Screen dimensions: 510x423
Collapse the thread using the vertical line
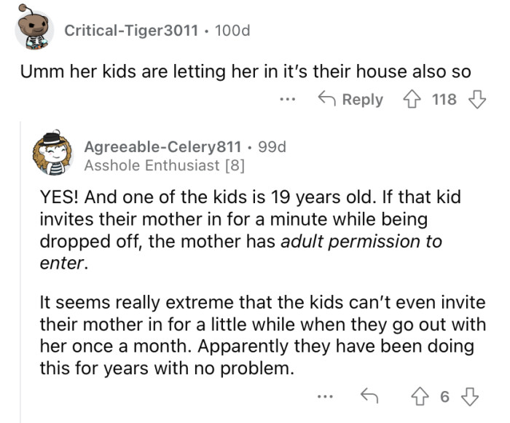tap(20, 277)
